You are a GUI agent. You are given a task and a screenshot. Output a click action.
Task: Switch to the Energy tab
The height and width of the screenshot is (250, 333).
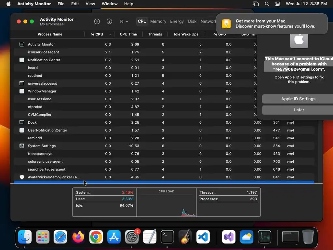tap(177, 21)
